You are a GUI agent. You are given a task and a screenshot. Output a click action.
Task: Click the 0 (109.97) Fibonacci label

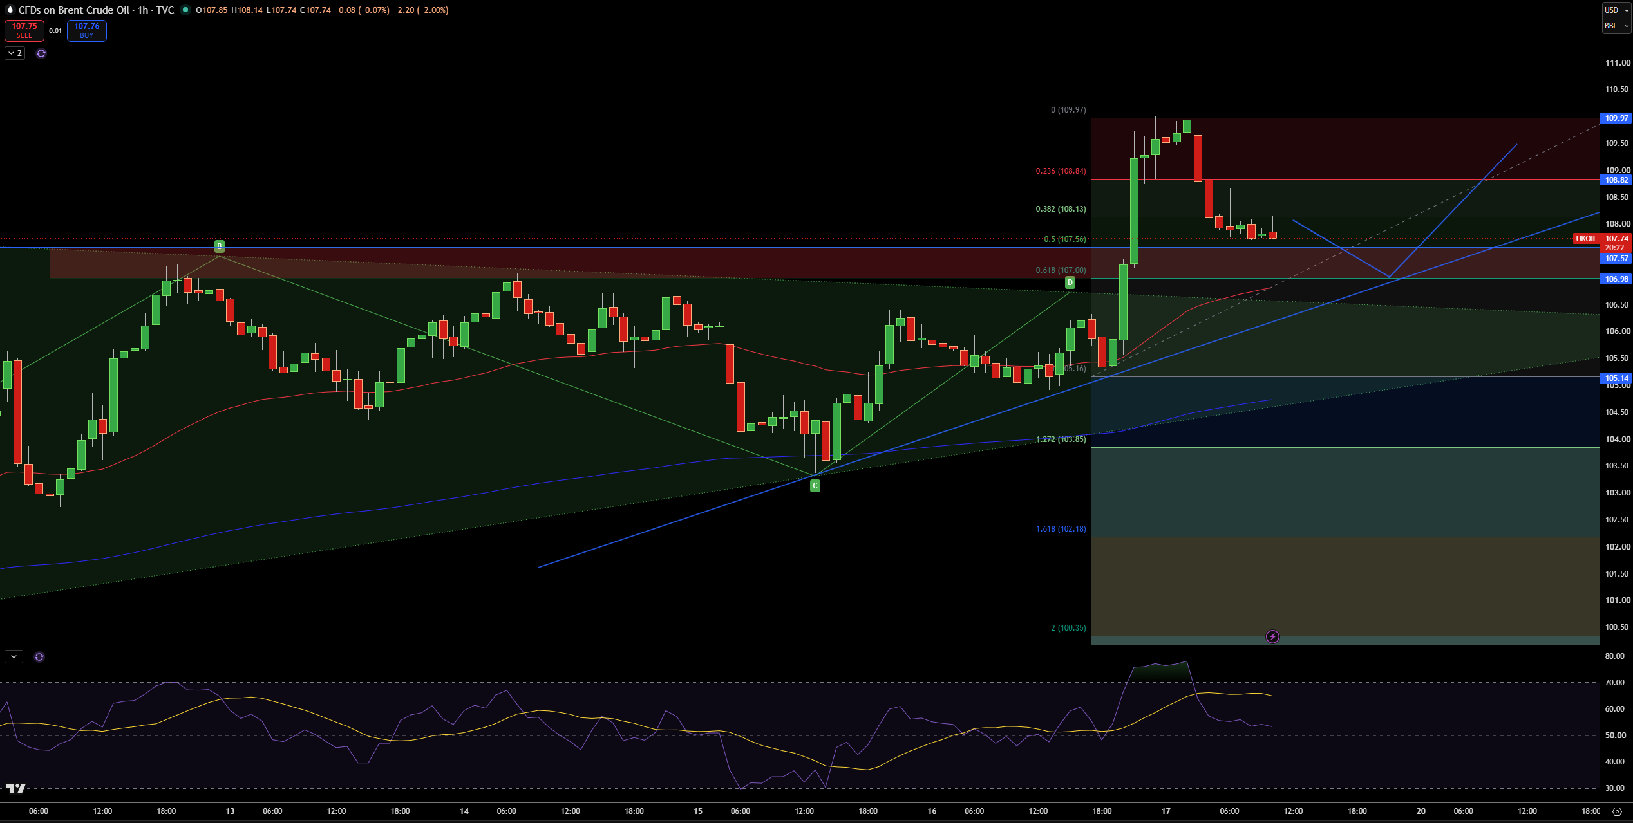(x=1068, y=110)
